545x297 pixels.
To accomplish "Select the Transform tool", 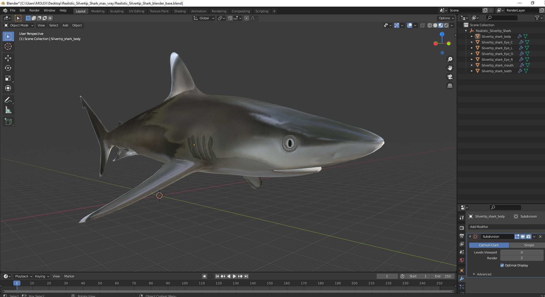I will (8, 88).
